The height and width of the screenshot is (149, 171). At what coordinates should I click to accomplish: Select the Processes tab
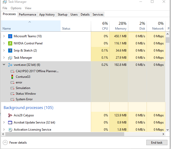click(x=9, y=14)
